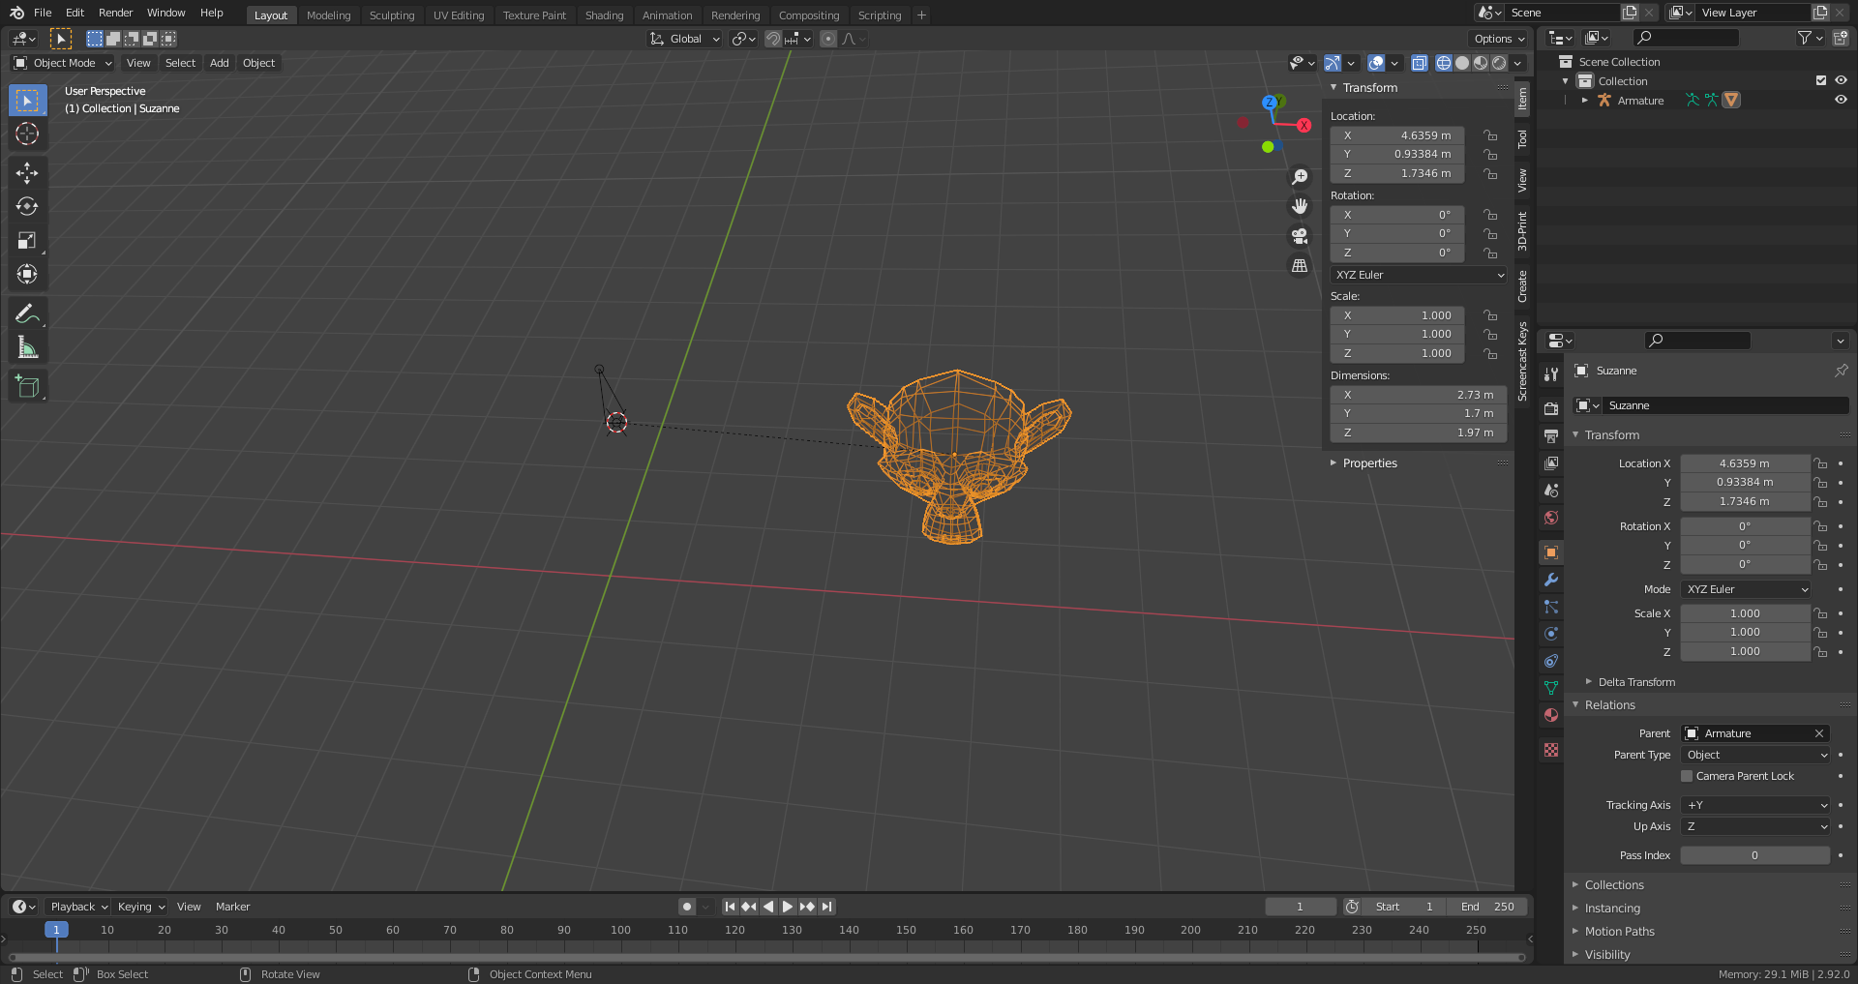The width and height of the screenshot is (1858, 984).
Task: Open the Keying popover
Action: click(x=140, y=907)
